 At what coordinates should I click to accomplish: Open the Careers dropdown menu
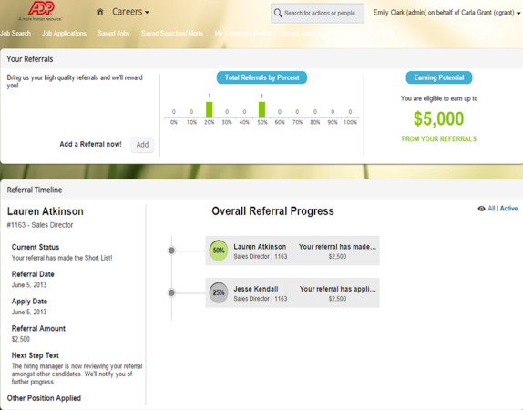130,12
